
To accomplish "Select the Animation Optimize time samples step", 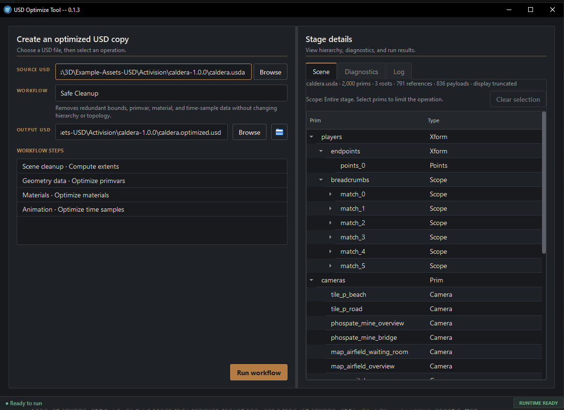I will point(152,209).
